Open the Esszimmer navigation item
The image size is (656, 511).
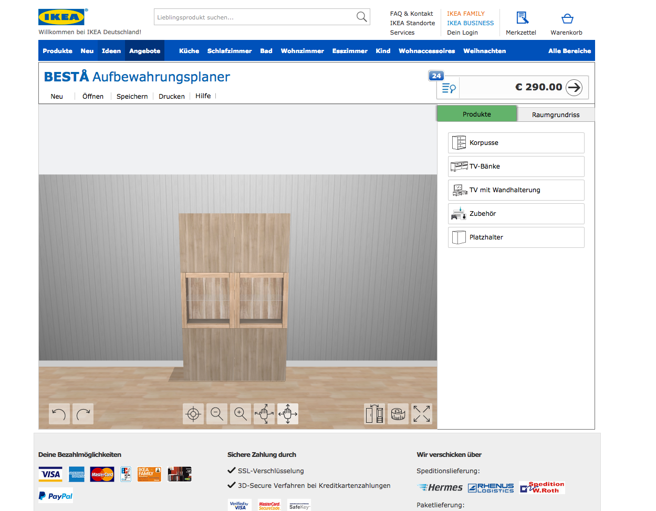pos(350,51)
